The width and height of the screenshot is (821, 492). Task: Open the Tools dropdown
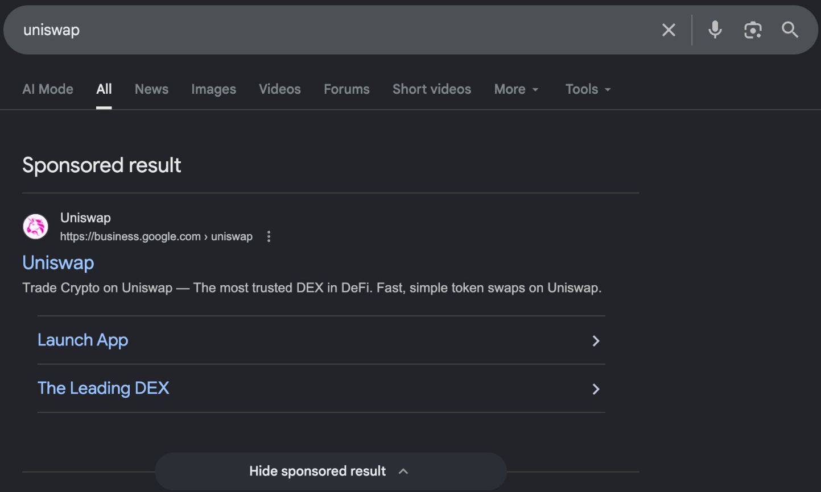pos(588,89)
